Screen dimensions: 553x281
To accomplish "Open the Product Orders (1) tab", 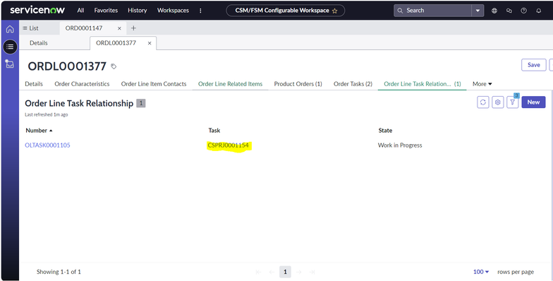I will 298,83.
